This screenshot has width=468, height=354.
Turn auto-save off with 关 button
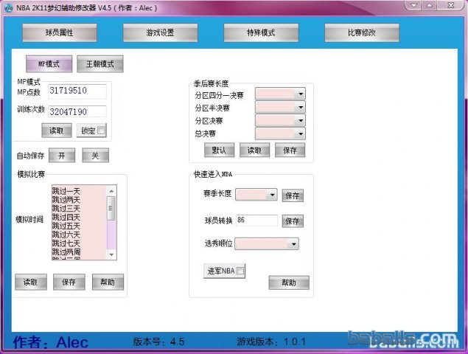(95, 156)
